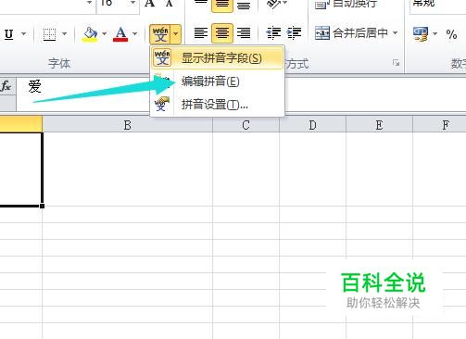The image size is (466, 339).
Task: Open font color dropdown arrow
Action: click(135, 33)
